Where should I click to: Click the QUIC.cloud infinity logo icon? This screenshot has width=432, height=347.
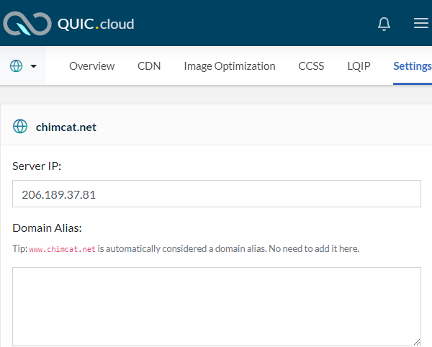(27, 24)
